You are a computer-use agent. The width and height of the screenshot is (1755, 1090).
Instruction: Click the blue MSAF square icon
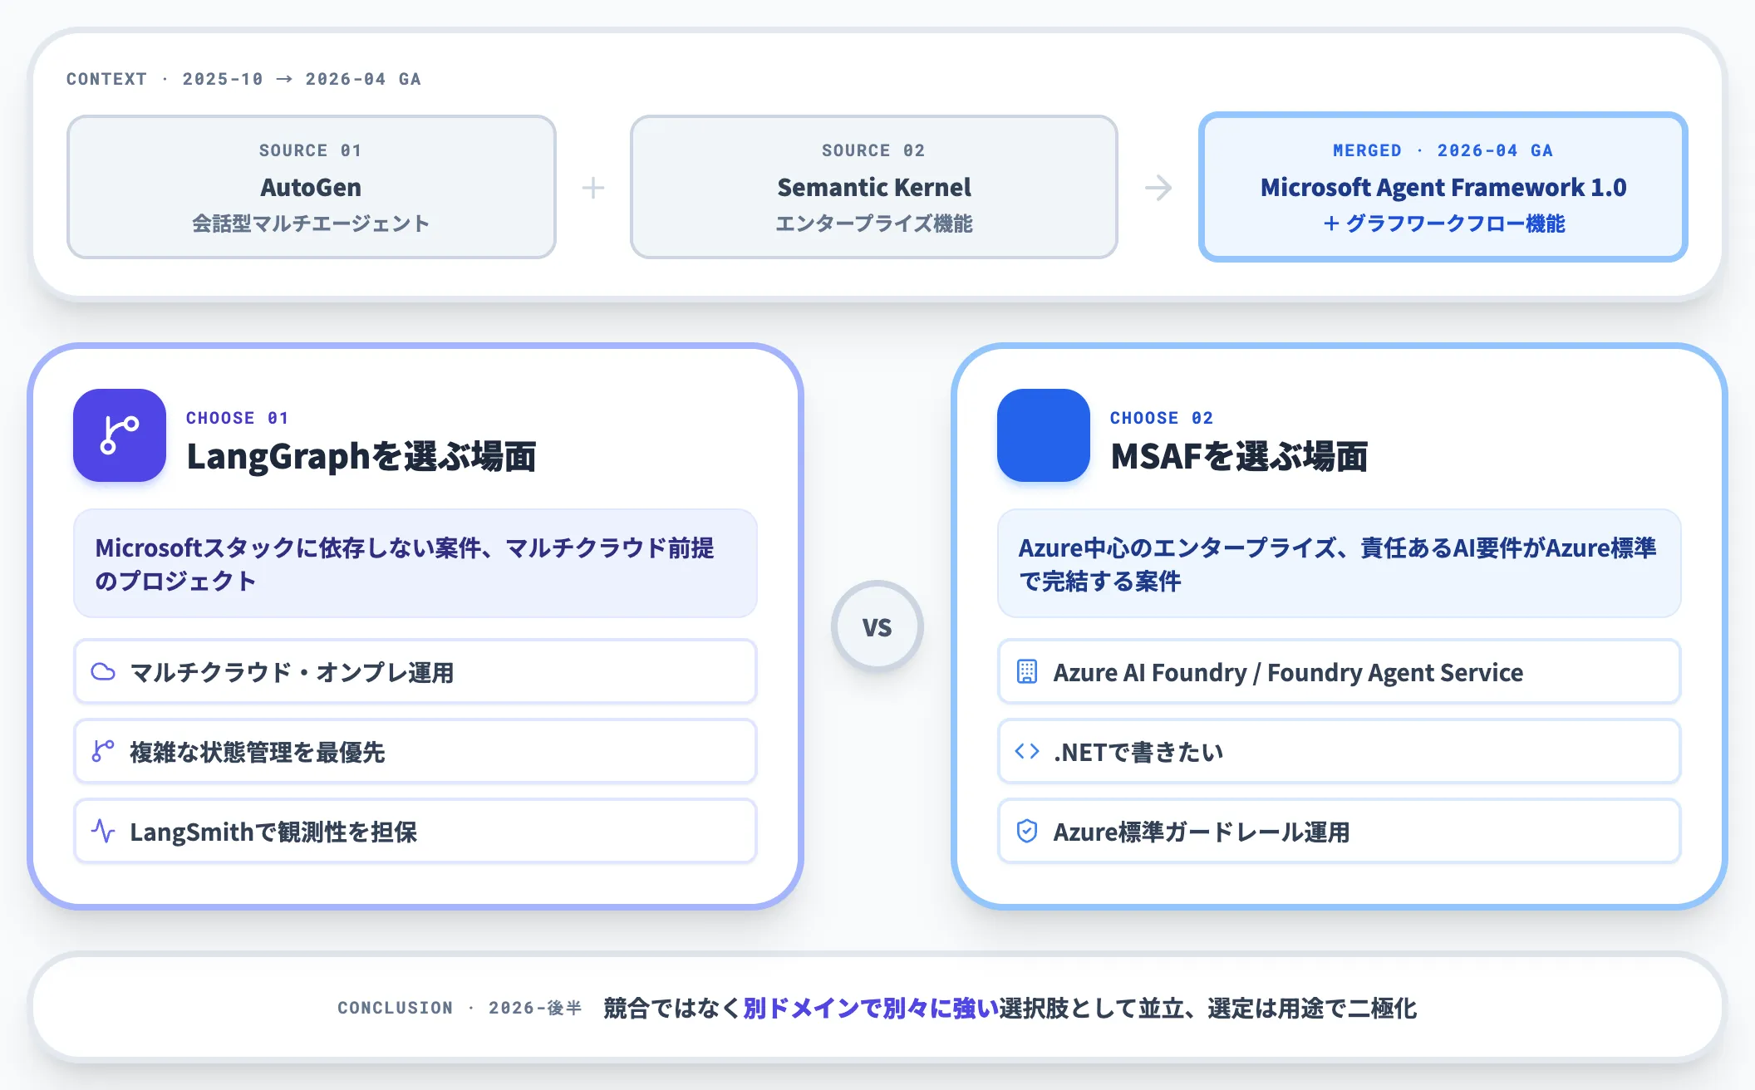coord(1044,435)
